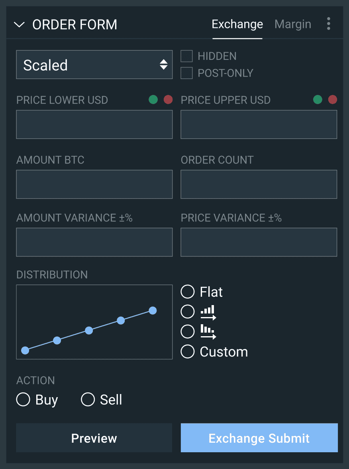This screenshot has width=349, height=469.
Task: Open the Scaled order type dropdown
Action: tap(94, 65)
